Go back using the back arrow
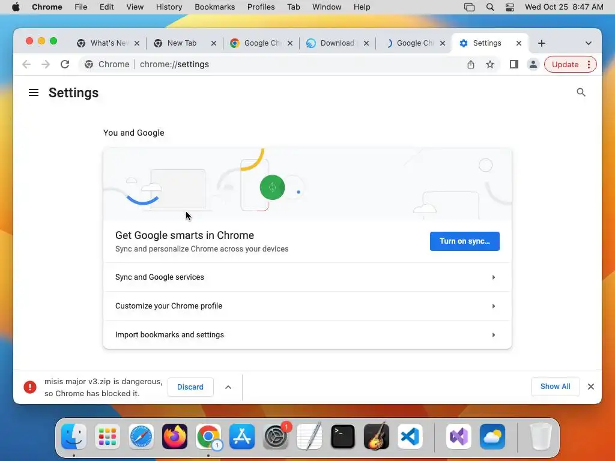The image size is (615, 461). (x=26, y=64)
